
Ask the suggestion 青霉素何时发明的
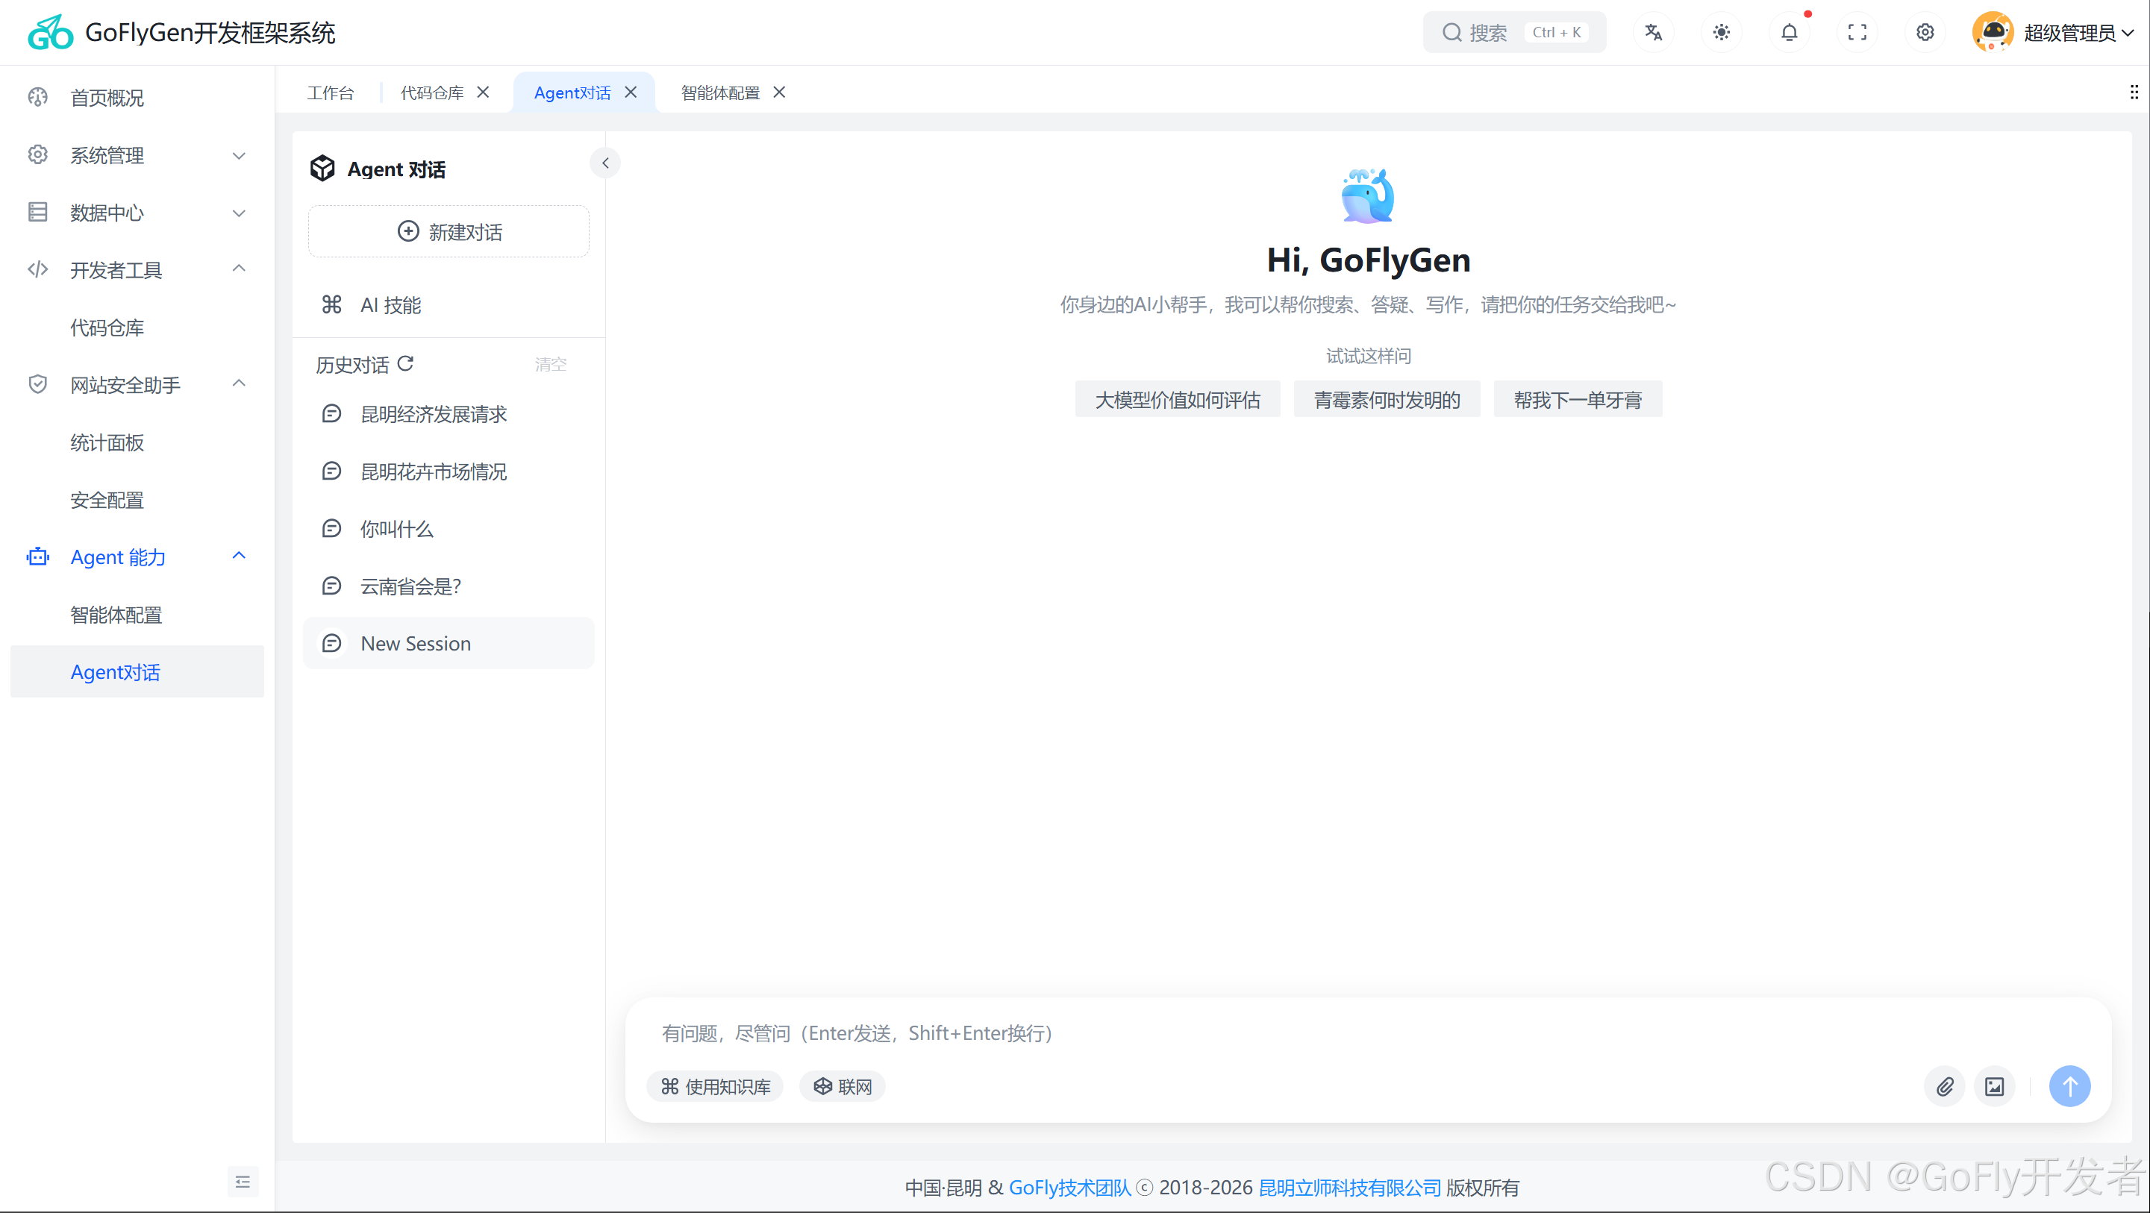[x=1387, y=400]
